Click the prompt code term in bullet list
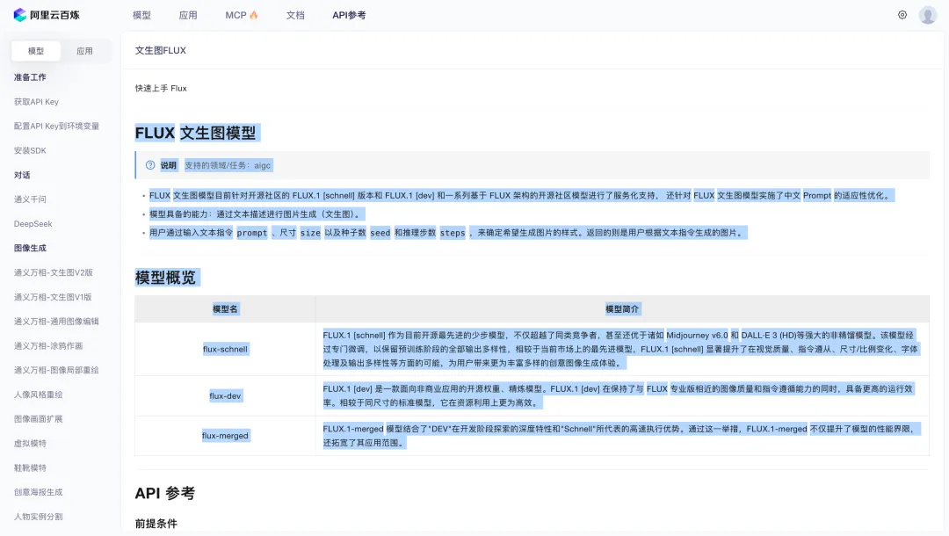 click(252, 232)
